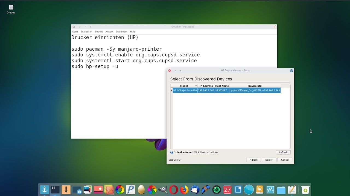Screen dimensions: 350x196
Task: Sort by the IP Address column header
Action: click(206, 86)
